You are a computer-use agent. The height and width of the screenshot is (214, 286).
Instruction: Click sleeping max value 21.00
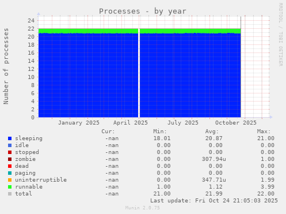266,138
